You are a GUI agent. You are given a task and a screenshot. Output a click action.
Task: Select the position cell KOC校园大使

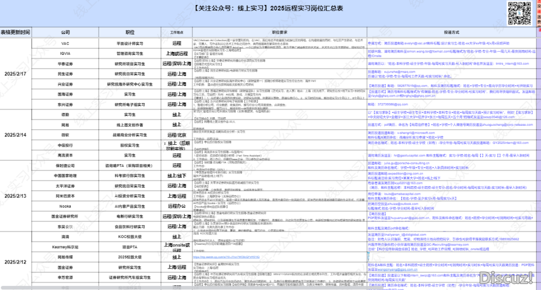pos(130,236)
